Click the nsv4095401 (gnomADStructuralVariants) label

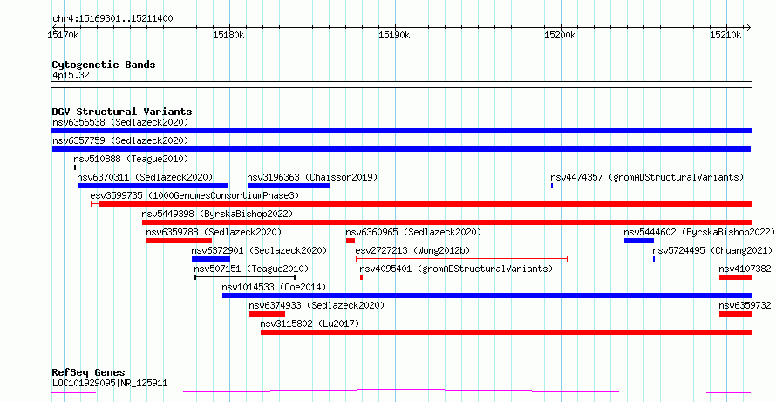(x=456, y=269)
